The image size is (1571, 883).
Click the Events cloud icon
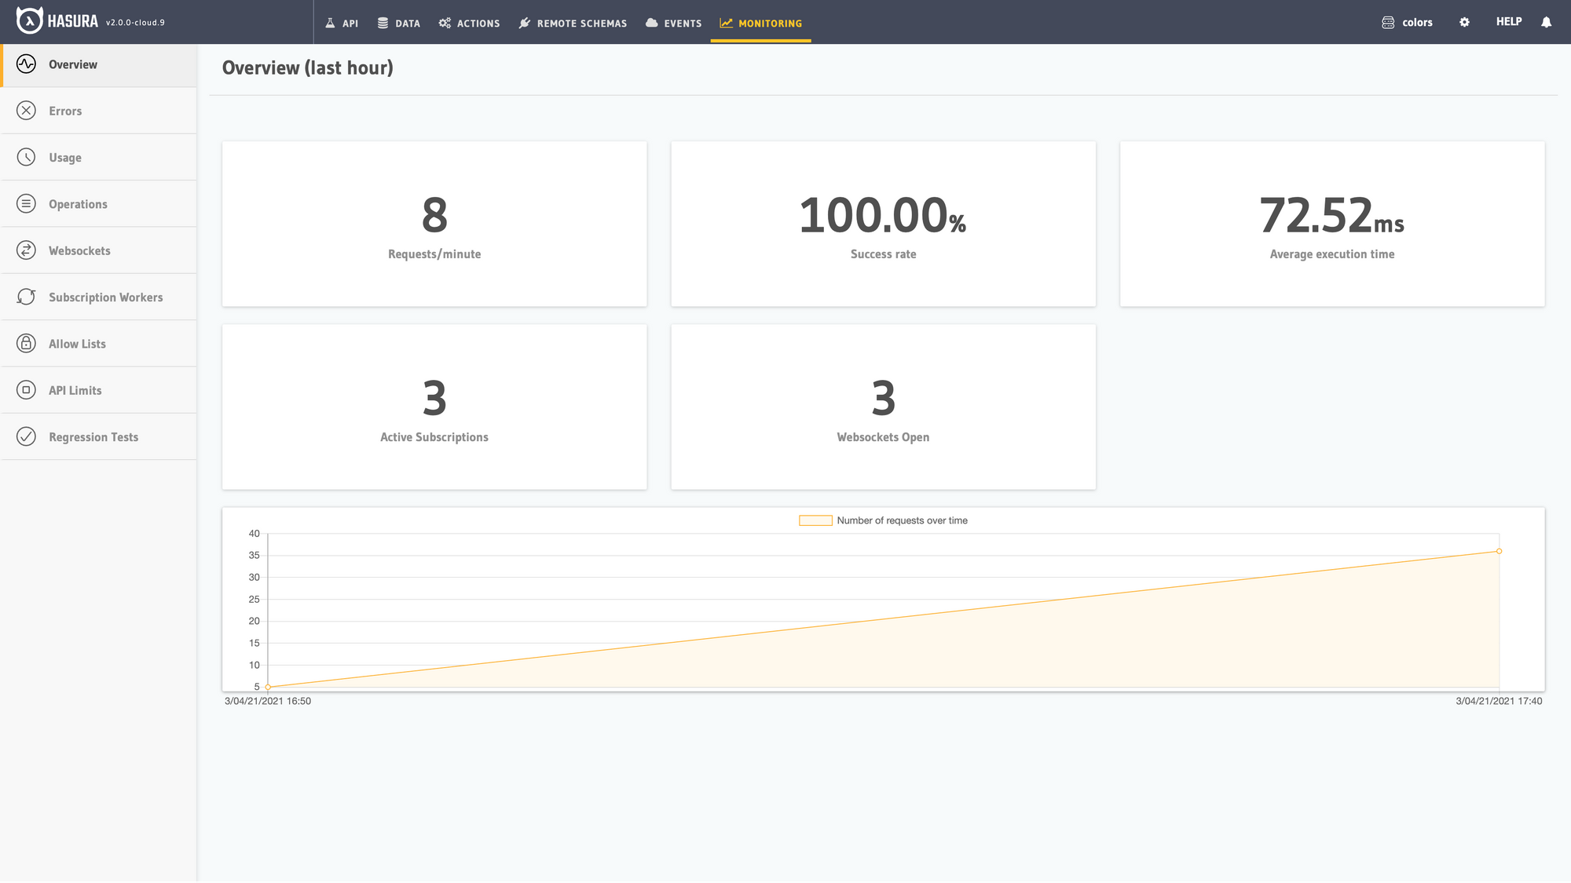click(x=652, y=23)
